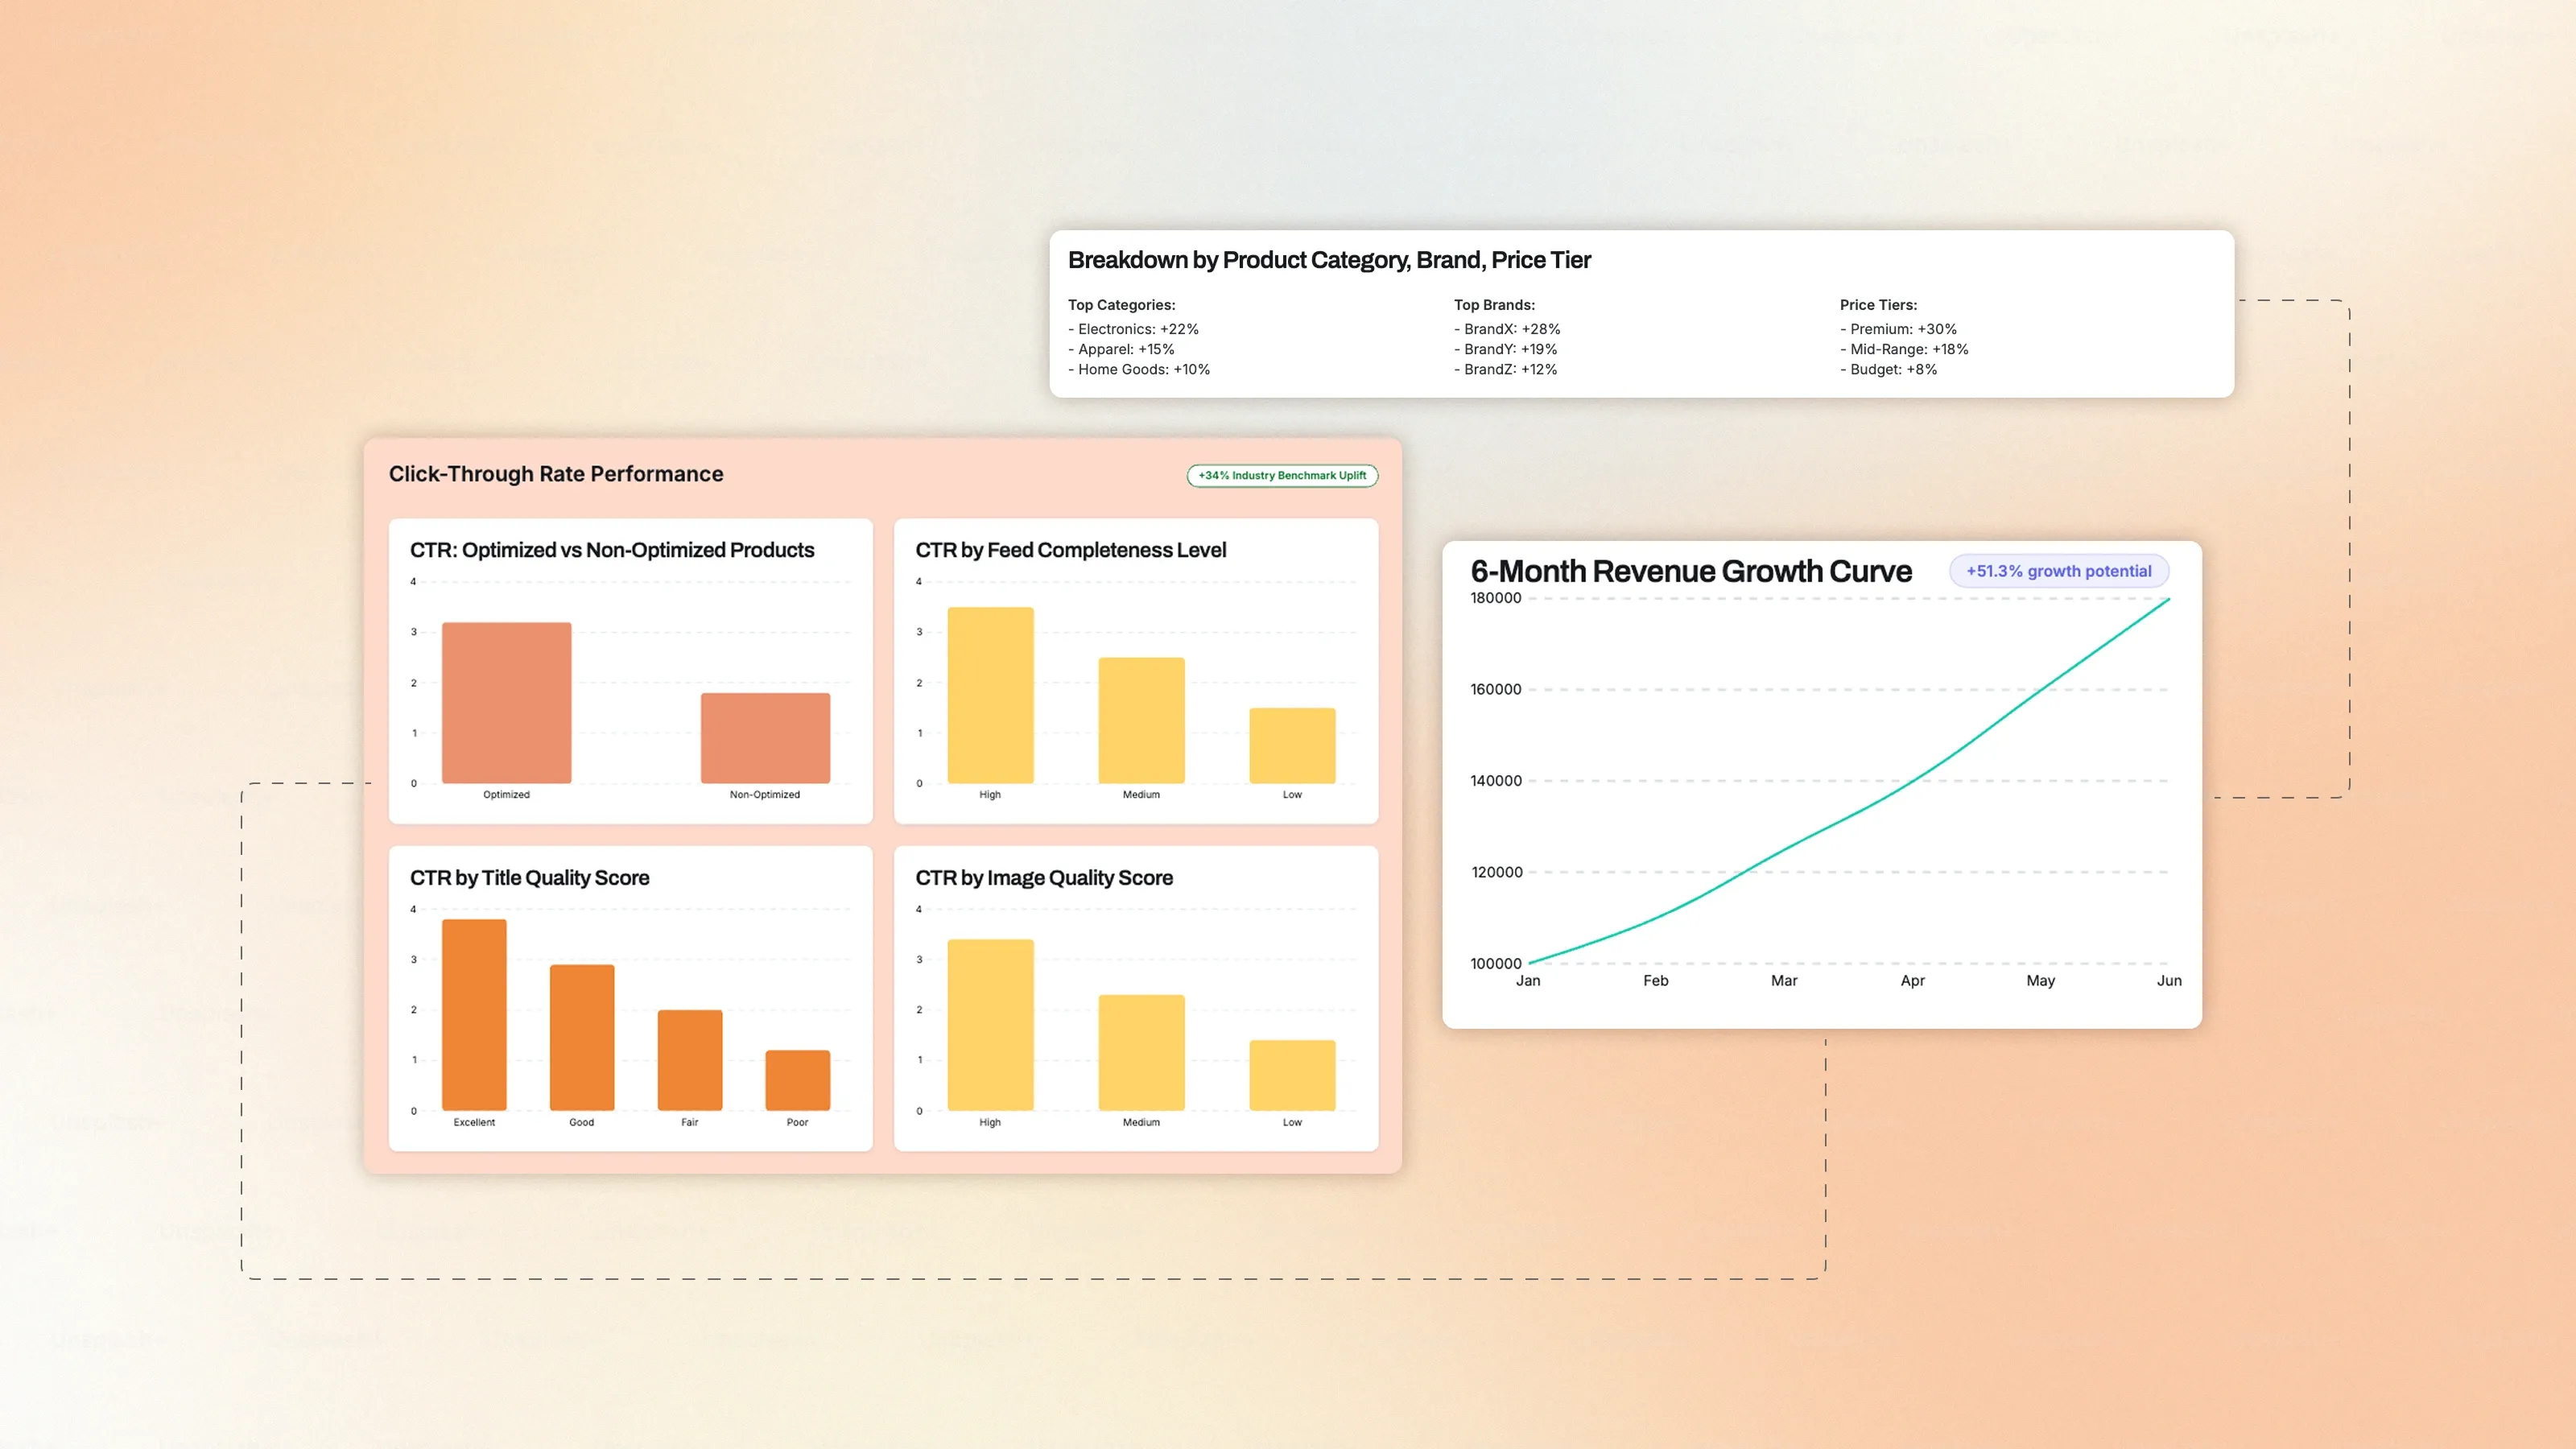Click the Non-Optimized products bar

click(x=765, y=738)
